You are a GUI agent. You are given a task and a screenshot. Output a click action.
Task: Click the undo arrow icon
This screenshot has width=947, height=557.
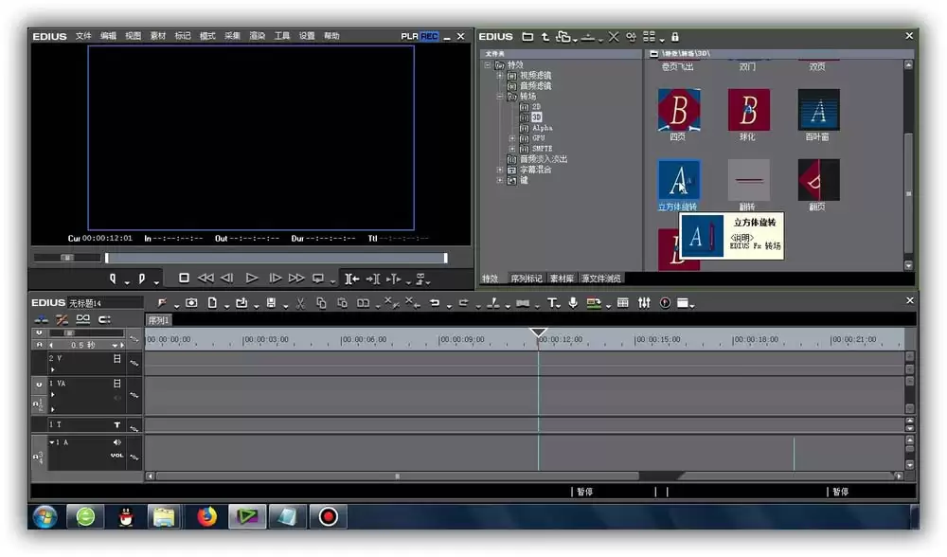tap(434, 303)
